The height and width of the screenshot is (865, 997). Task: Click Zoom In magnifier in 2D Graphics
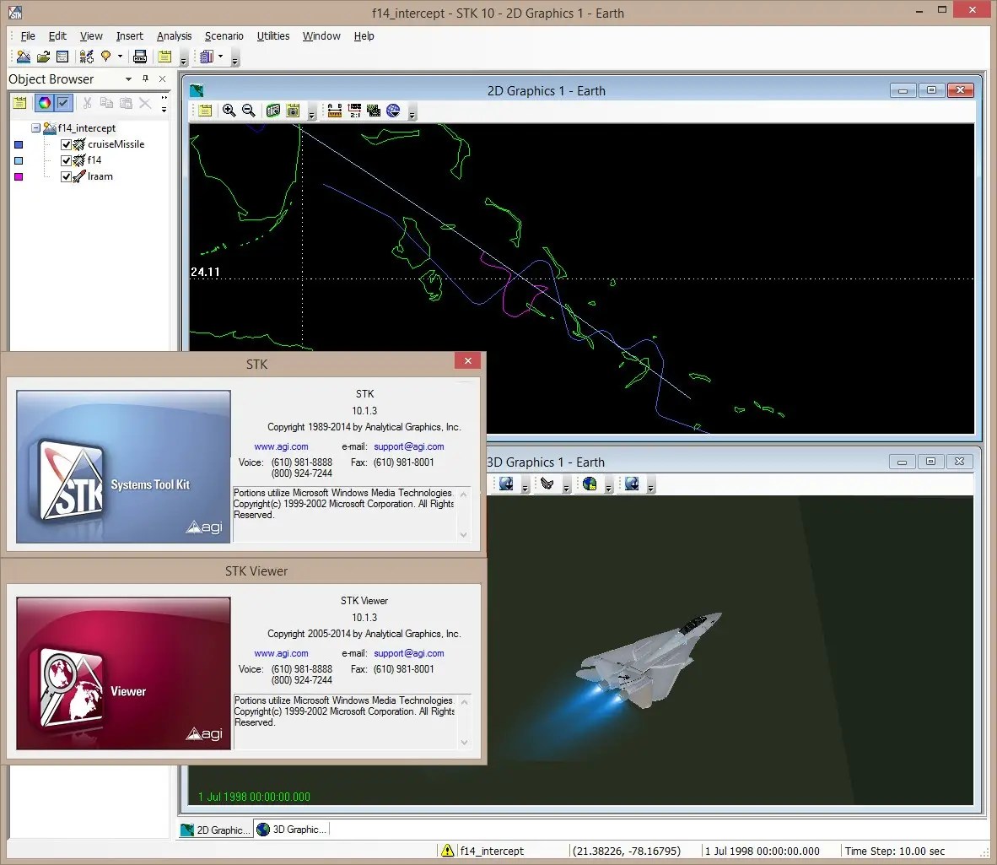coord(229,111)
